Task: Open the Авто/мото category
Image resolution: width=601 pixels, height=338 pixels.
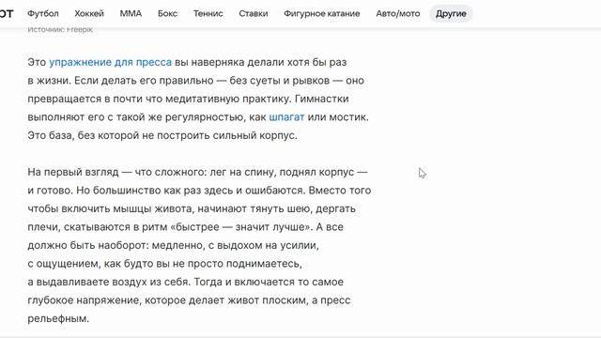Action: [398, 13]
